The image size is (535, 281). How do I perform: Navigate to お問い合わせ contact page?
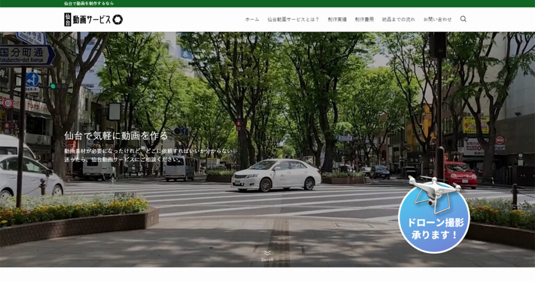(437, 19)
